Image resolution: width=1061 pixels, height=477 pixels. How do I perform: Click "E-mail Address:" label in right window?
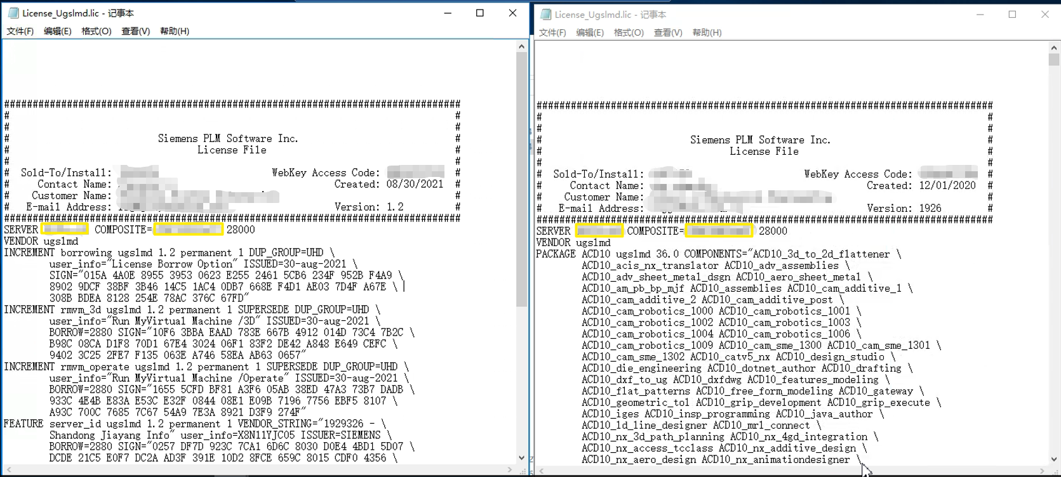(x=601, y=208)
